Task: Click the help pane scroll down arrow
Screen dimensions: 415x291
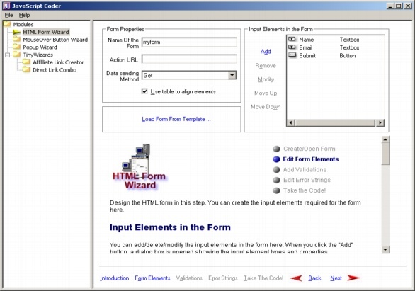Action: click(x=385, y=249)
